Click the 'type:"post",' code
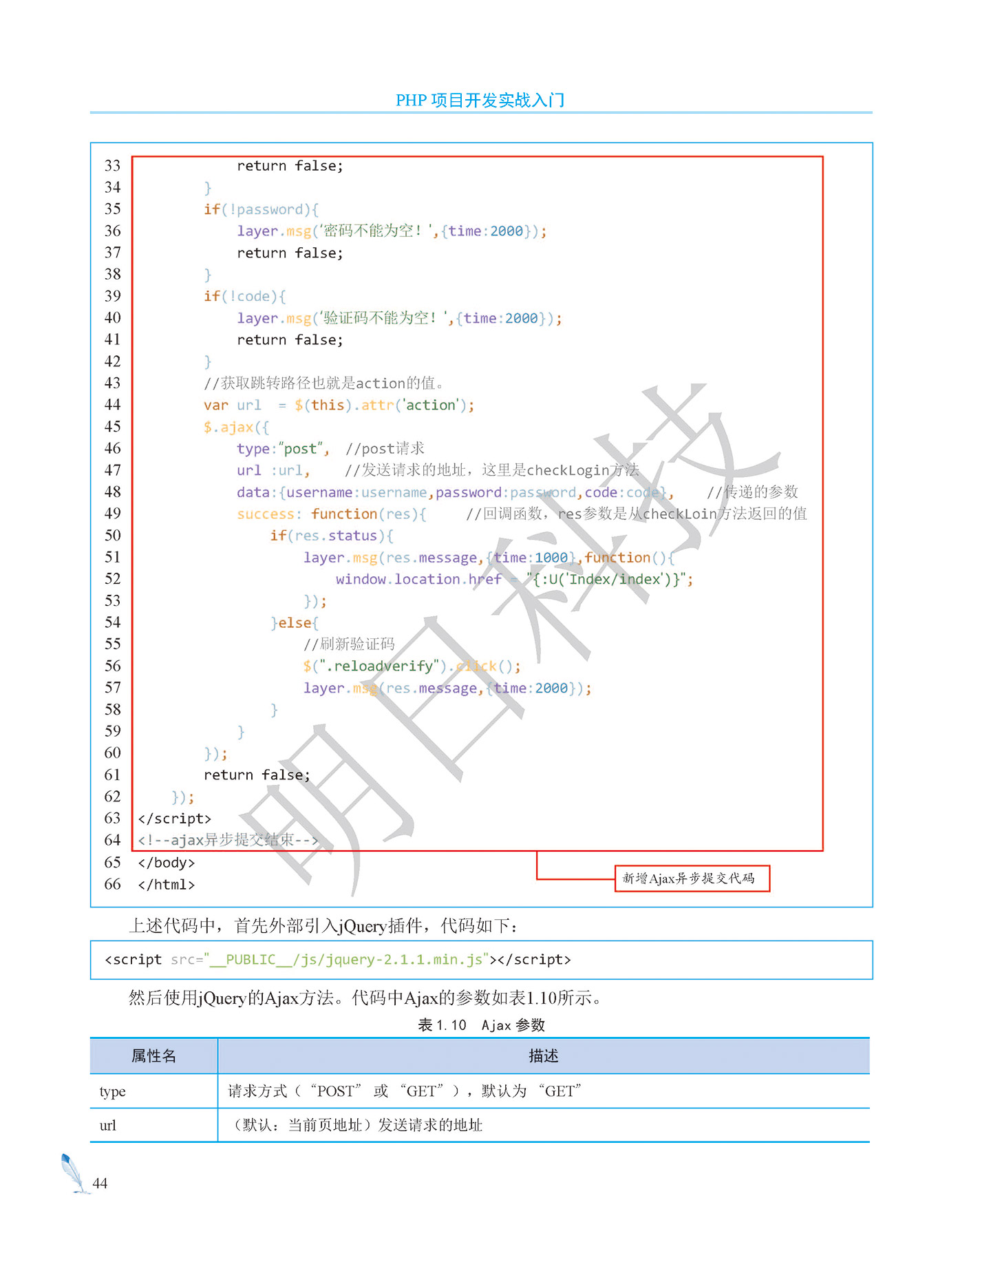991x1262 pixels. pos(283,449)
